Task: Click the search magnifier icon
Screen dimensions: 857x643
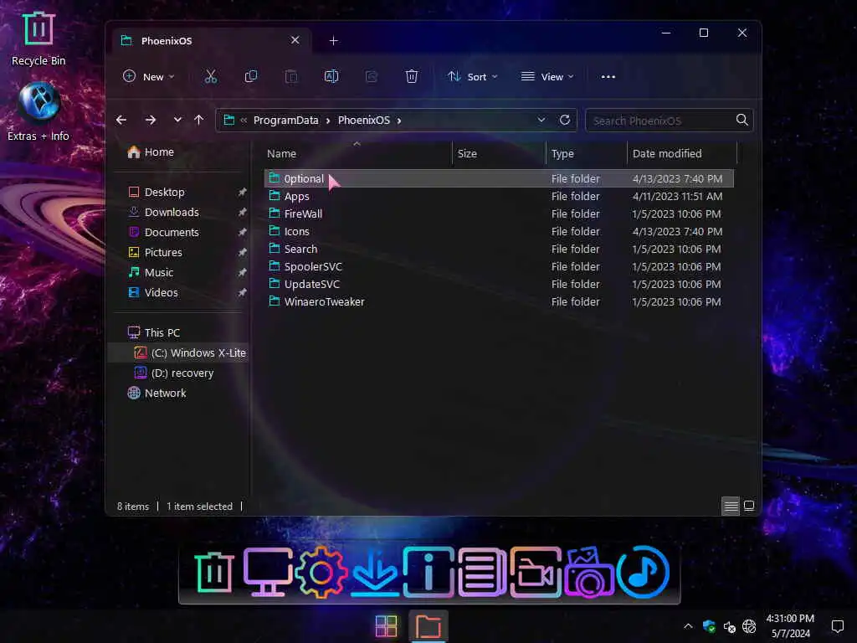Action: point(742,120)
